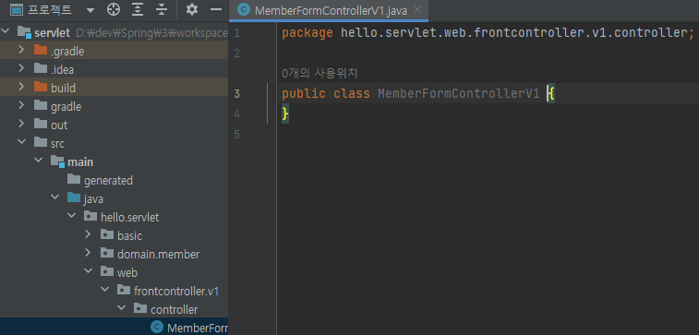Click the 'public' keyword on line 3
Viewport: 699px width, 335px height.
pyautogui.click(x=304, y=93)
